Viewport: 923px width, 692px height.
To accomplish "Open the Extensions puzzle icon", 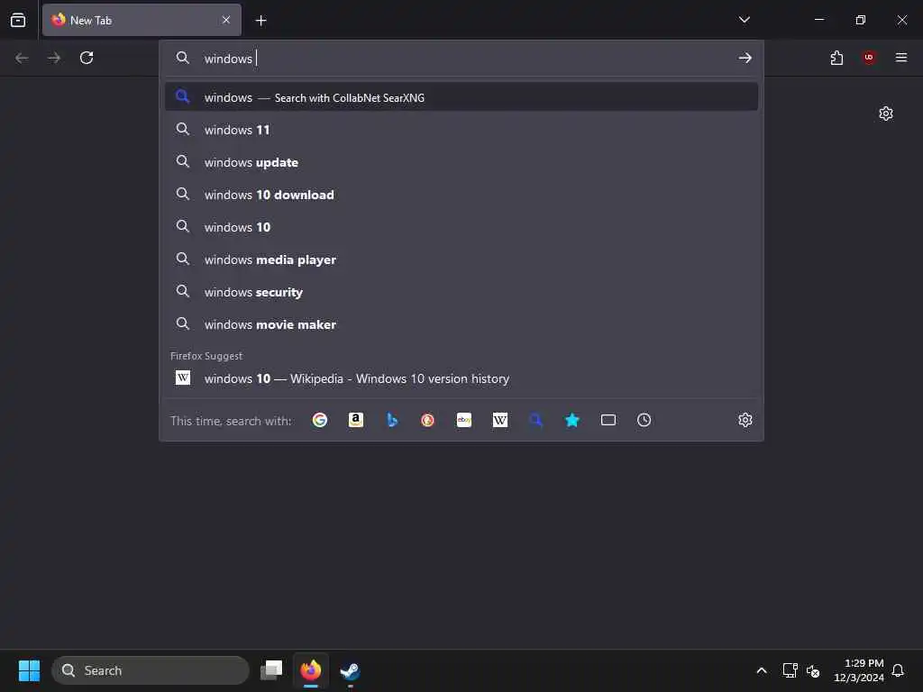I will click(x=836, y=58).
